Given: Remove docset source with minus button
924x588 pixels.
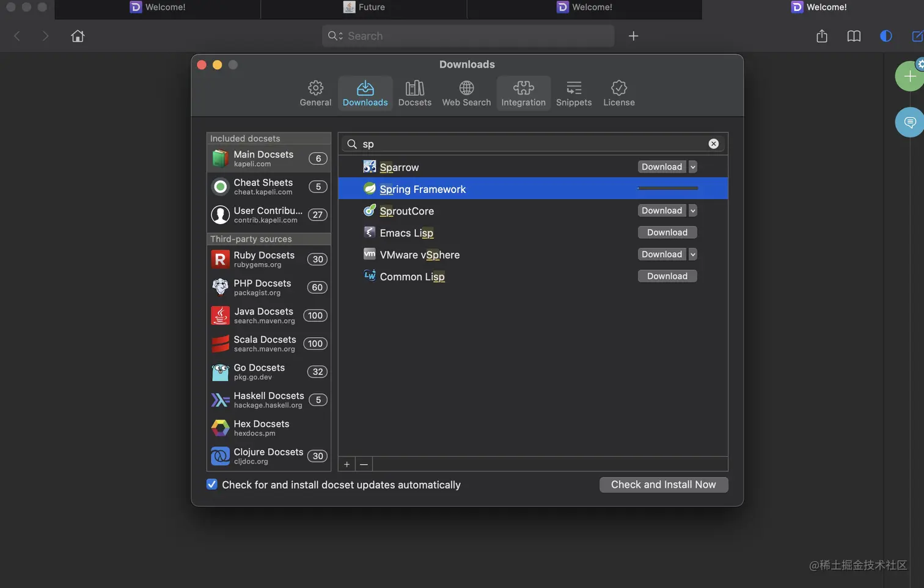Looking at the screenshot, I should [364, 464].
